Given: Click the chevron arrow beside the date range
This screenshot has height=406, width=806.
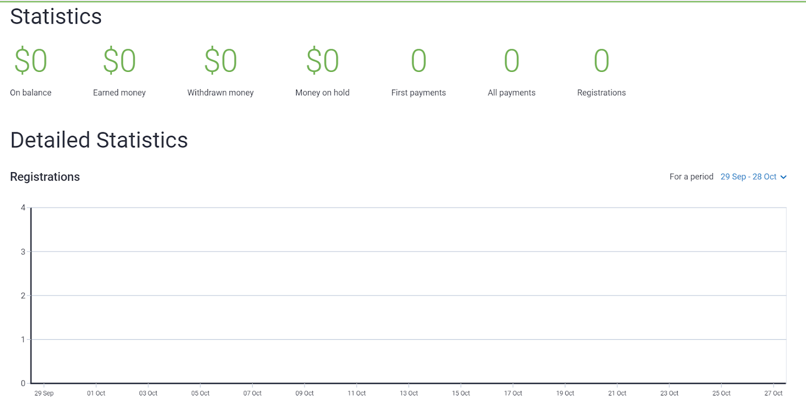Looking at the screenshot, I should click(x=783, y=177).
